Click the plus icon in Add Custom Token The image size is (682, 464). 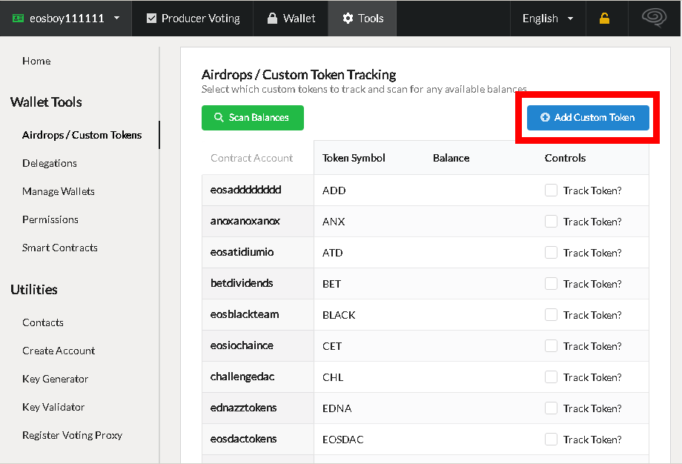point(545,117)
